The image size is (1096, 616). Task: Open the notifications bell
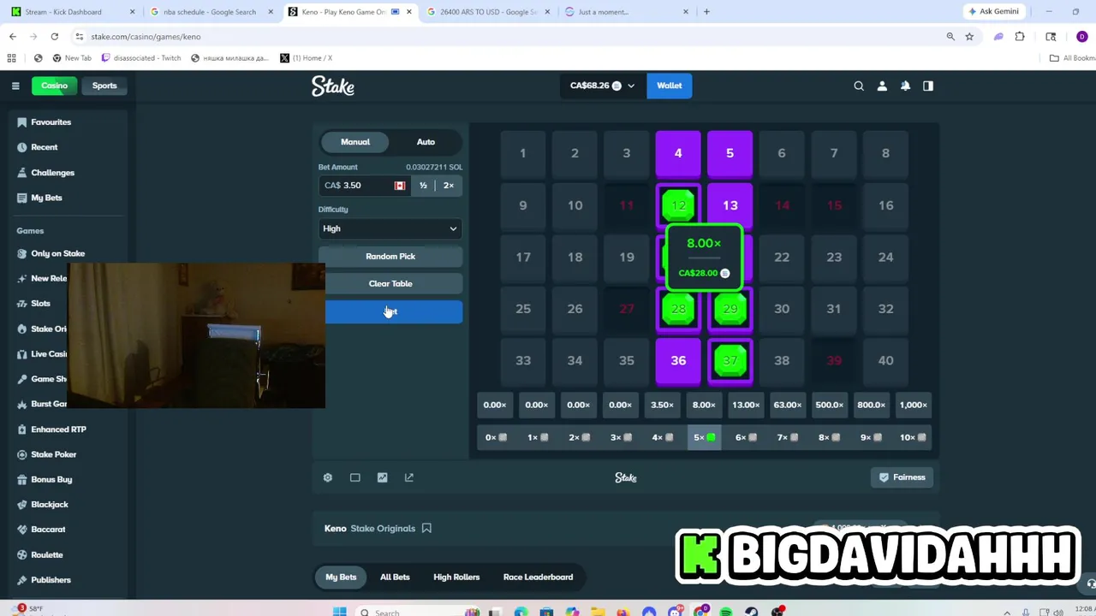pyautogui.click(x=905, y=86)
